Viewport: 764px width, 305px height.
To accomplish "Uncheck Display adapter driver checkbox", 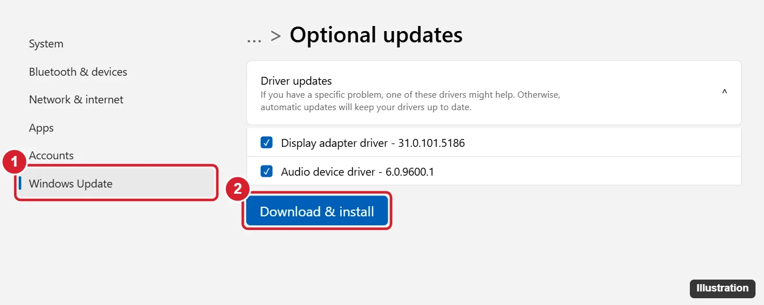I will tap(267, 143).
